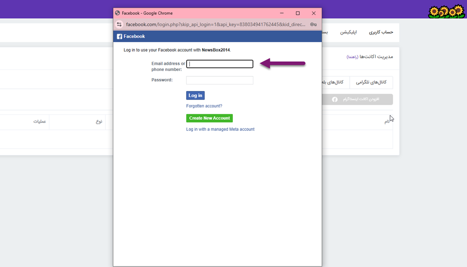
Task: Select the حساب کاربری menu item
Action: click(381, 32)
